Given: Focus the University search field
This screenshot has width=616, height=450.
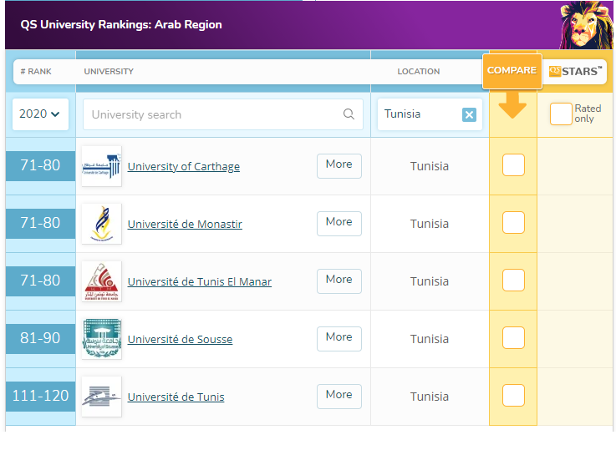Looking at the screenshot, I should click(223, 114).
